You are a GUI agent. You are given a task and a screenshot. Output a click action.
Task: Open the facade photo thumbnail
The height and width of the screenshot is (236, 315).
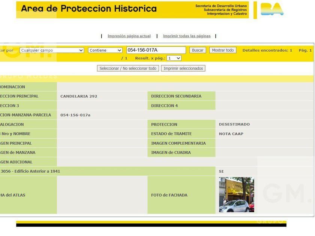[x=236, y=195]
